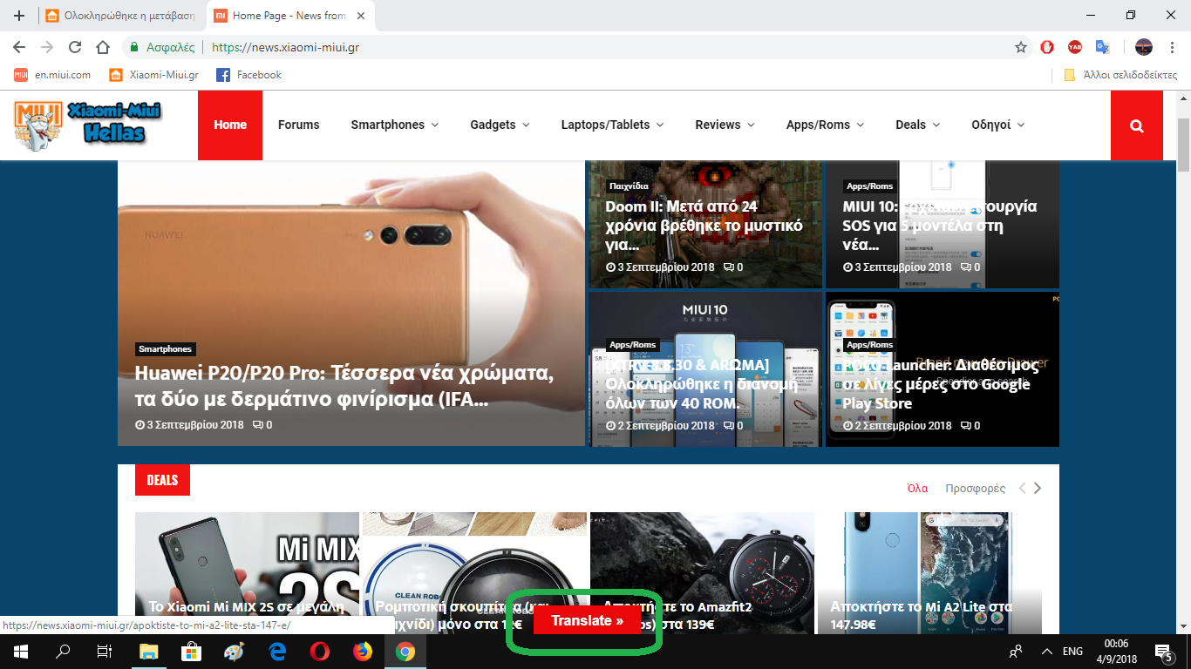Open the notification center icon
This screenshot has width=1191, height=669.
[x=1163, y=651]
